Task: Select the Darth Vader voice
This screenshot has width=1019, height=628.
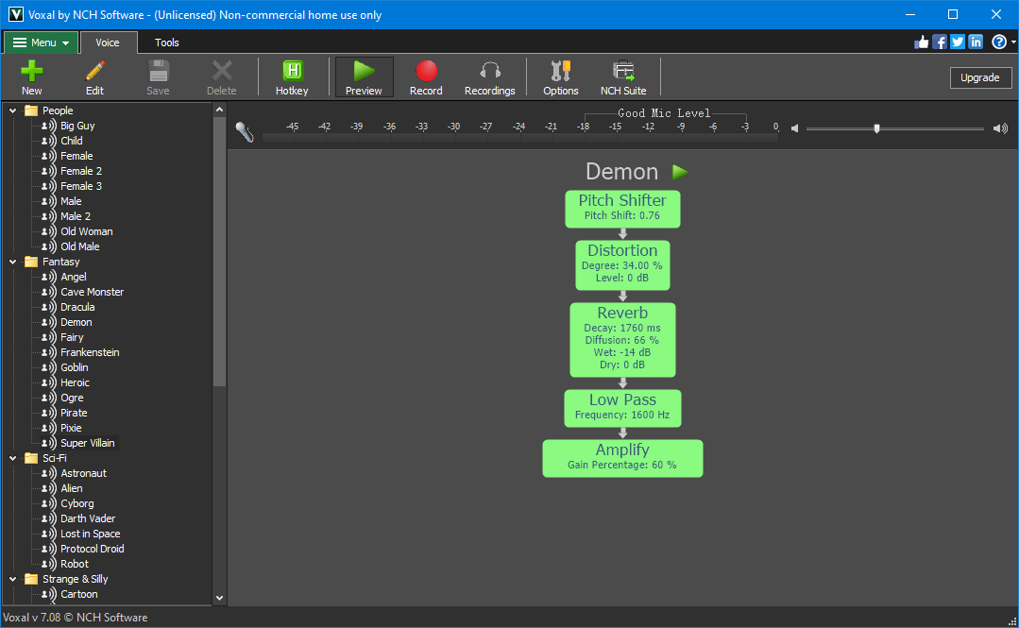Action: (x=88, y=518)
